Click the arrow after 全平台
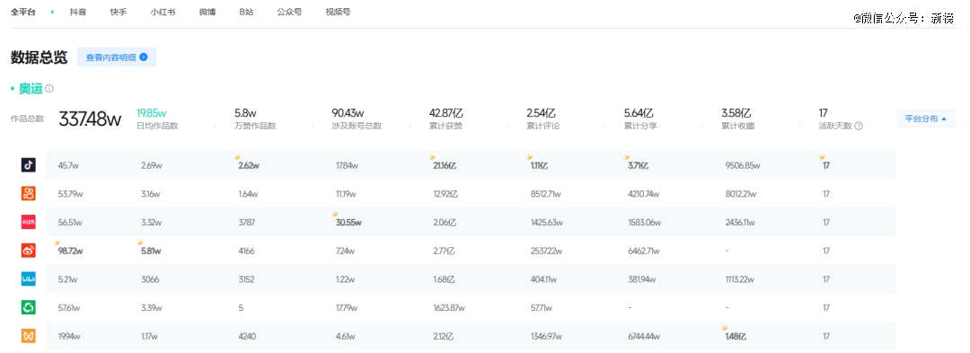 pos(53,12)
